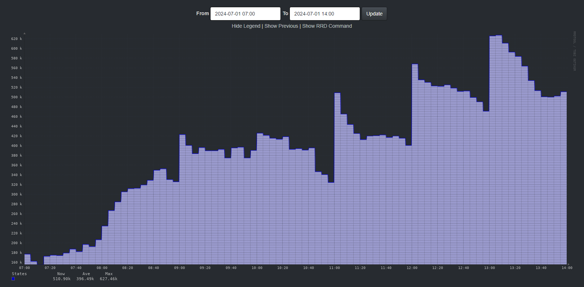
Task: Click the 160 k y-axis label
Action: pos(17,263)
